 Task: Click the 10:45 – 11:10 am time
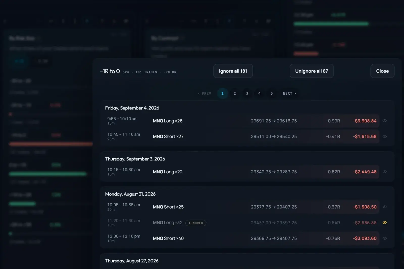tap(124, 134)
